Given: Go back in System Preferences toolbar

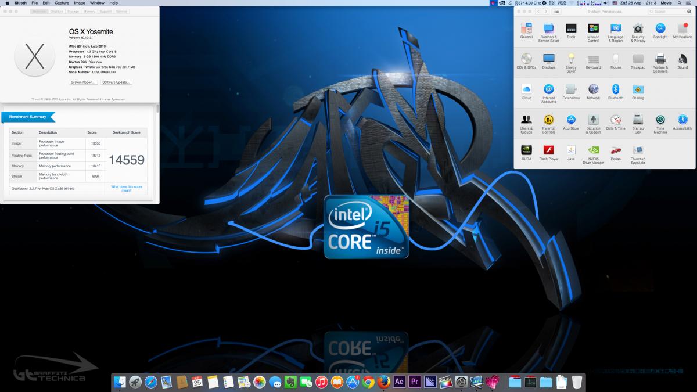Looking at the screenshot, I should (x=538, y=12).
